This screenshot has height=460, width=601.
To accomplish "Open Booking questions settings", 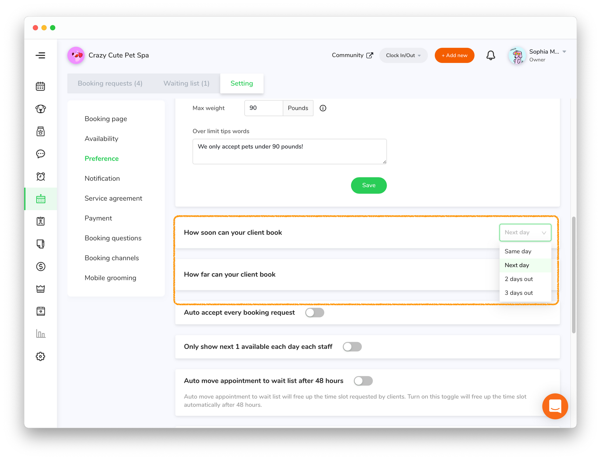I will tap(113, 238).
